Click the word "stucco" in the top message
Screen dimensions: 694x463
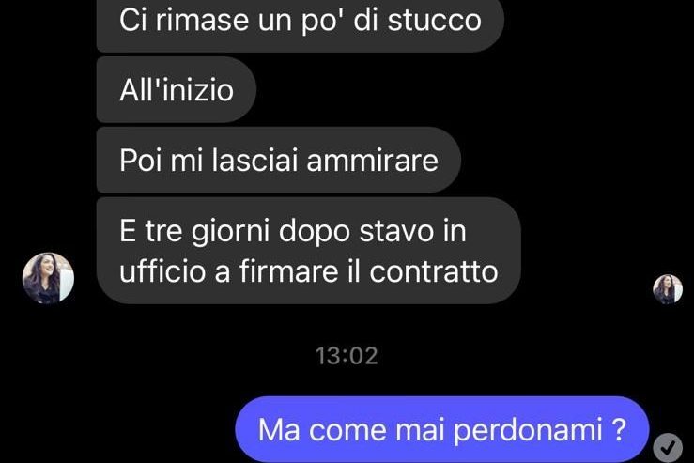[435, 21]
